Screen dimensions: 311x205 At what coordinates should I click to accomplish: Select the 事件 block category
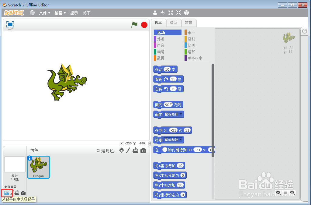click(198, 33)
